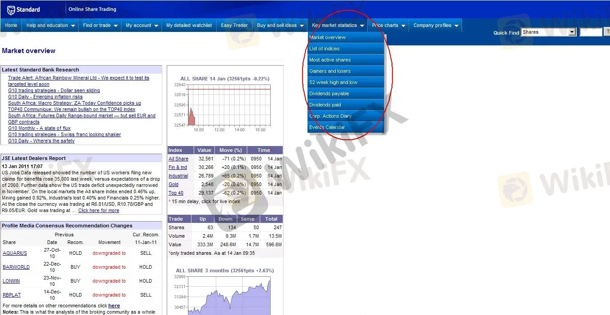Image resolution: width=610 pixels, height=315 pixels.
Task: Click the Move (%) column header
Action: [230, 150]
